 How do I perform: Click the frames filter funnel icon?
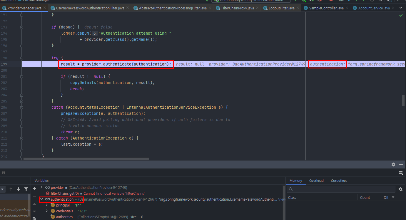[26, 189]
